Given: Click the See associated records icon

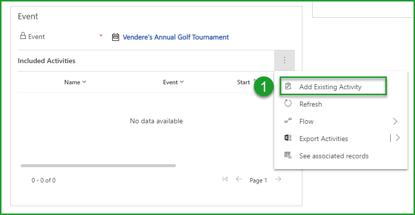Looking at the screenshot, I should (x=288, y=156).
